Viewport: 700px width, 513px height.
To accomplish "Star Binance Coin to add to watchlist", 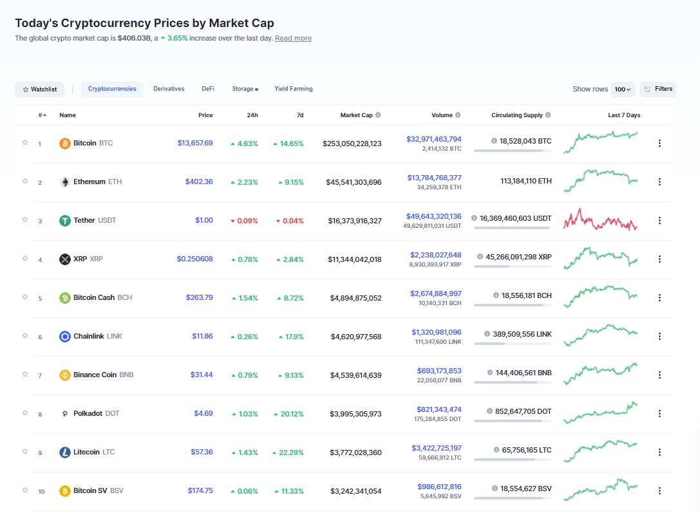I will click(25, 374).
